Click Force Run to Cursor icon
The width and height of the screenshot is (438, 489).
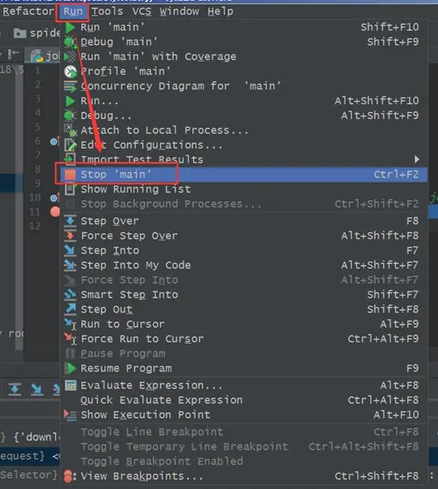[70, 339]
